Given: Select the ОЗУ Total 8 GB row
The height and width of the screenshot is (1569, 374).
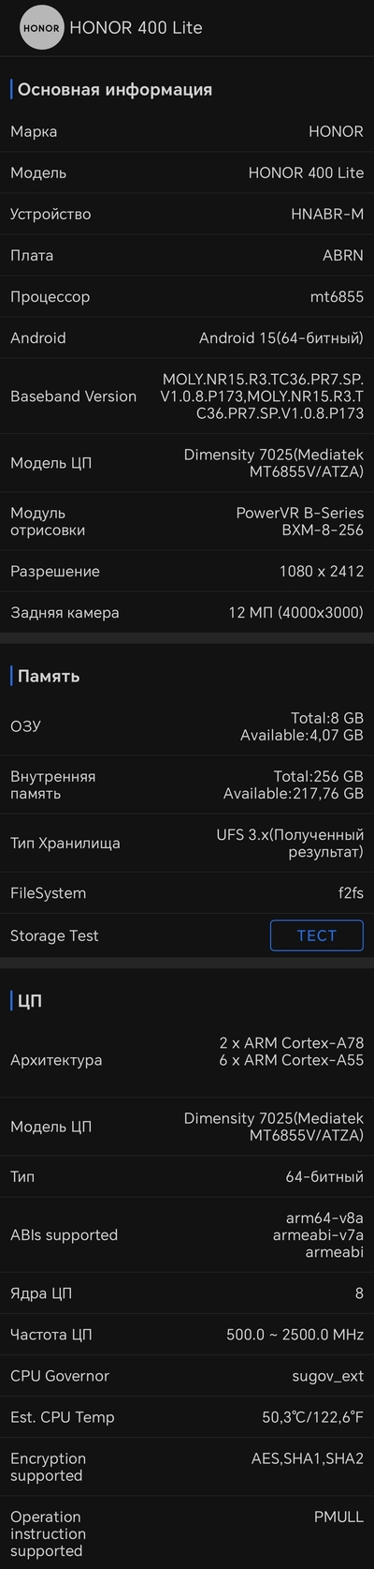Looking at the screenshot, I should pyautogui.click(x=187, y=726).
